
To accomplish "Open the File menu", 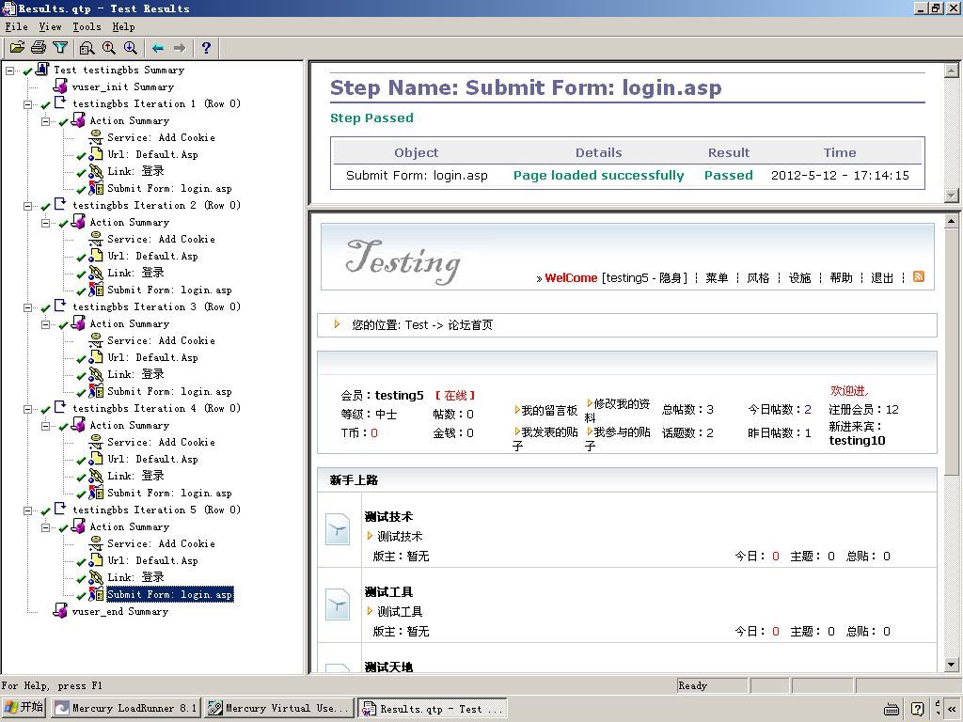I will (17, 26).
